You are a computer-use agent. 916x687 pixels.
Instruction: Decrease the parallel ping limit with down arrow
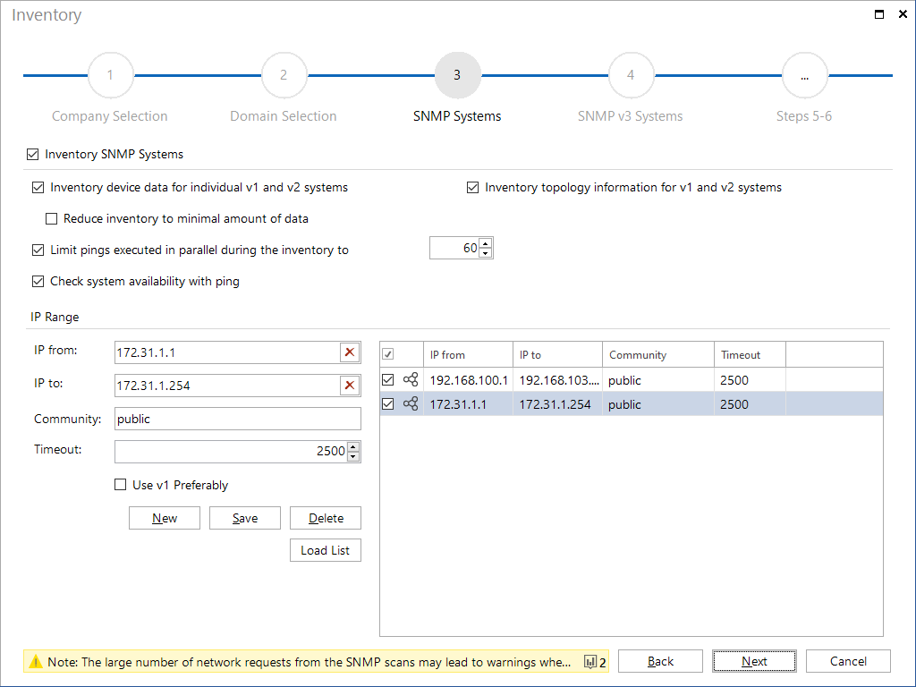click(486, 253)
